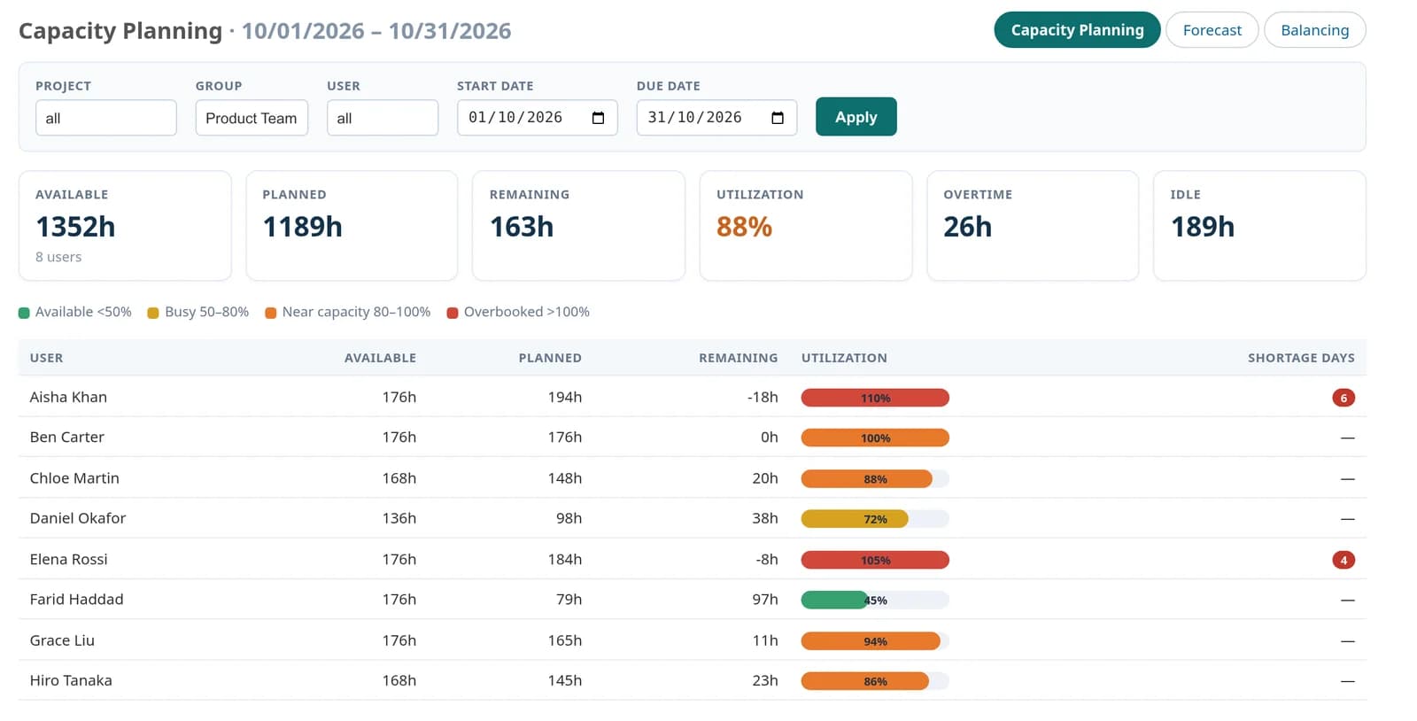Switch to the Capacity Planning tab
The width and height of the screenshot is (1417, 721).
[1077, 30]
